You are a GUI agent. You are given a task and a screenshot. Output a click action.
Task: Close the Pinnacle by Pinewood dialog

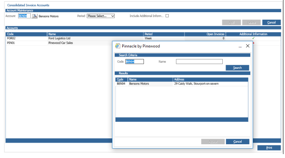tap(248, 46)
